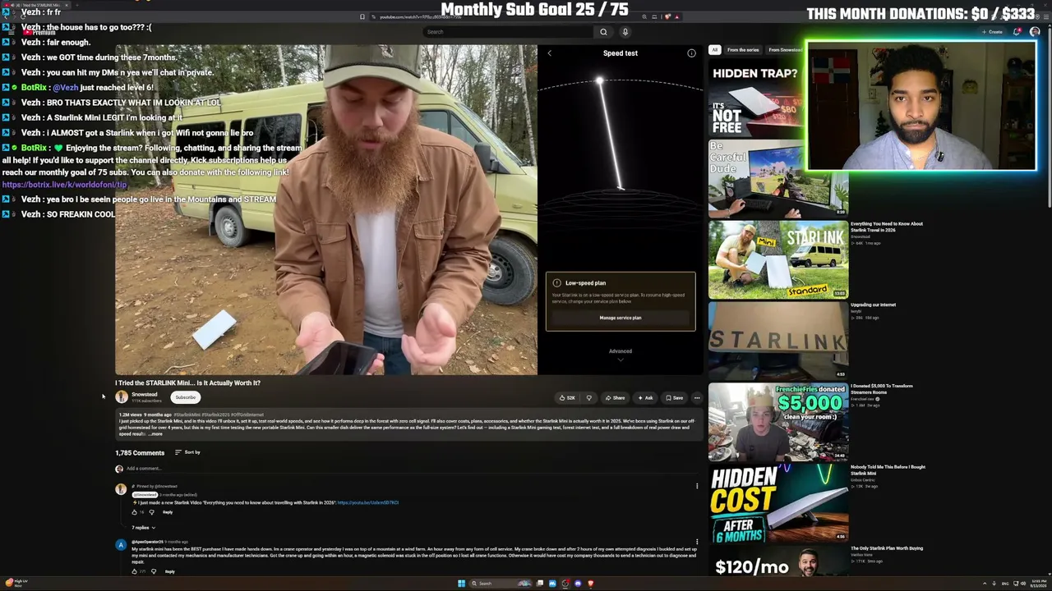
Task: Open Starlink Mini vs Standard thumbnail
Action: coord(778,259)
